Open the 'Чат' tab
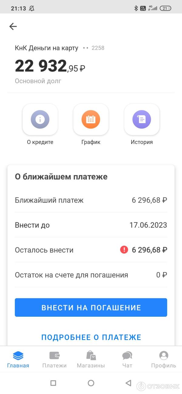Viewport: 182px width, 394px height. click(127, 359)
